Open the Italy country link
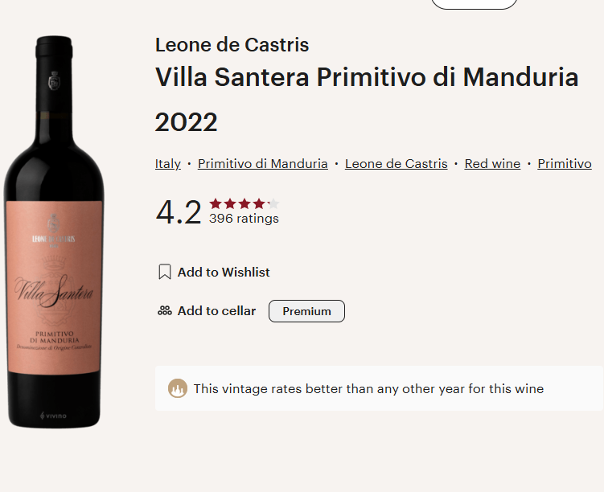The width and height of the screenshot is (604, 492). point(168,164)
